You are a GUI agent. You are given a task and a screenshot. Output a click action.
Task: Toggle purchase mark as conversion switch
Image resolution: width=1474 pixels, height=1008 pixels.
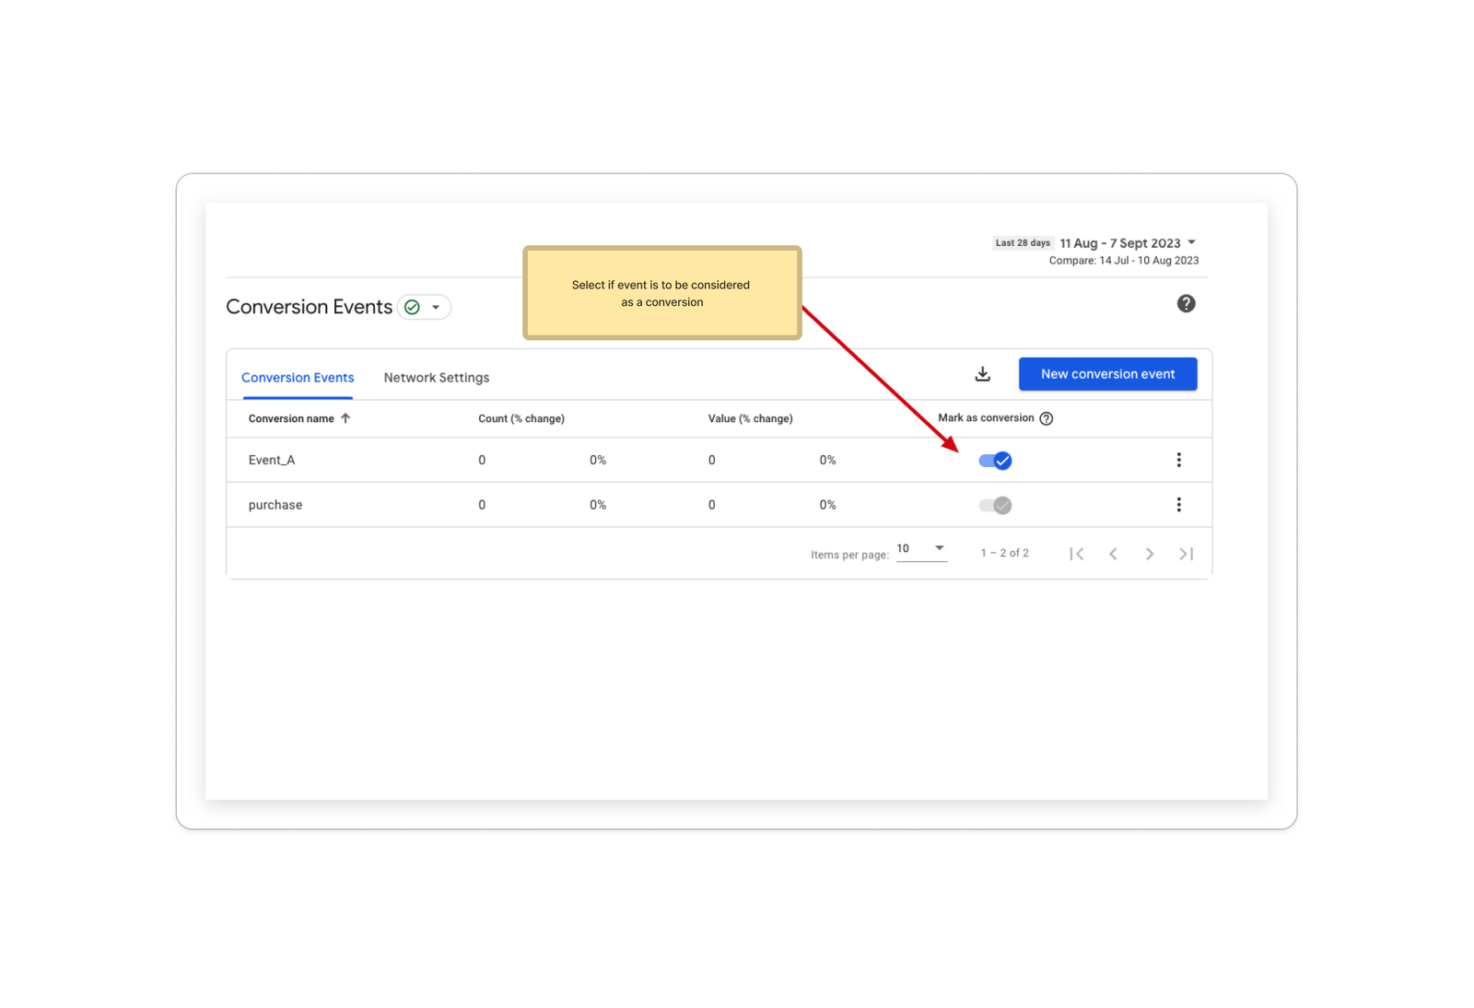tap(995, 505)
